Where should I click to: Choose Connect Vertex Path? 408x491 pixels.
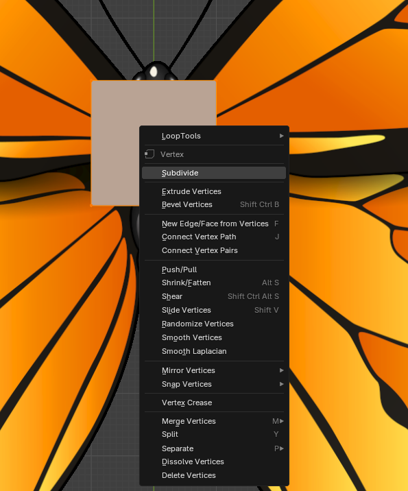tap(214, 237)
